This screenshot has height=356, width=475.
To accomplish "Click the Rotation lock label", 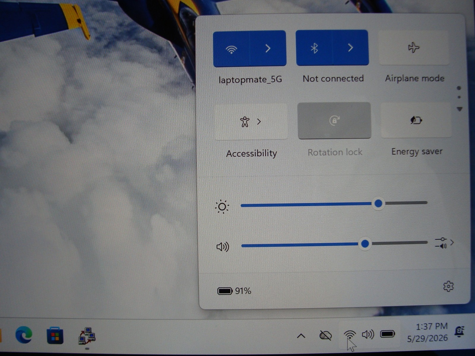I will point(335,152).
